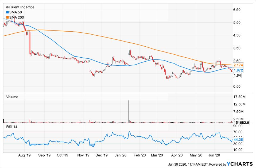Image resolution: width=256 pixels, height=168 pixels.
Task: Click the 4.50 price axis label
Action: [237, 35]
